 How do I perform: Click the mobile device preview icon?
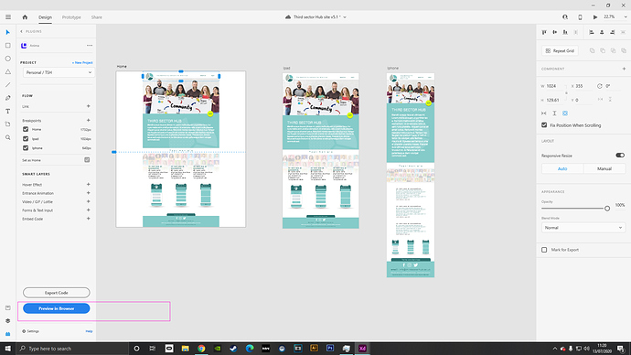(580, 16)
